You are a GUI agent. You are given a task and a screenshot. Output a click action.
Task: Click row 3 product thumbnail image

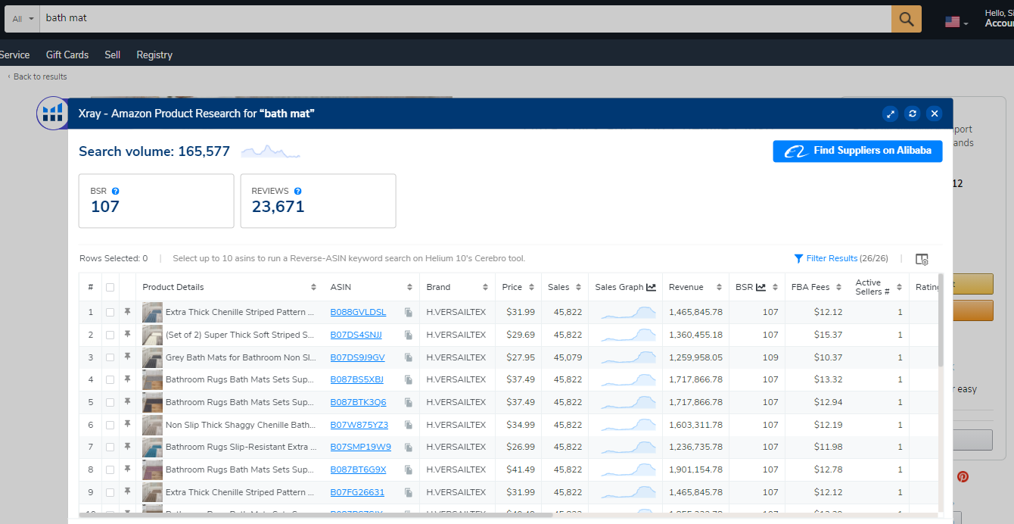[x=152, y=357]
